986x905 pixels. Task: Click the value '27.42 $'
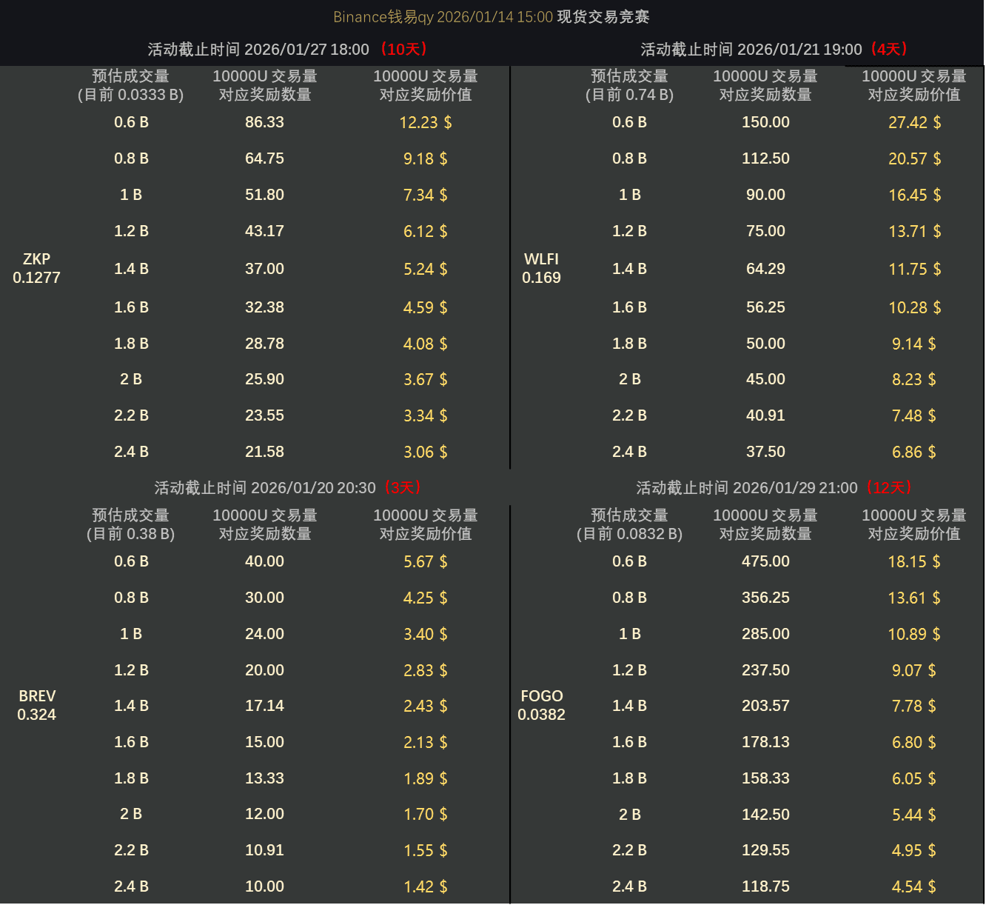tap(914, 123)
